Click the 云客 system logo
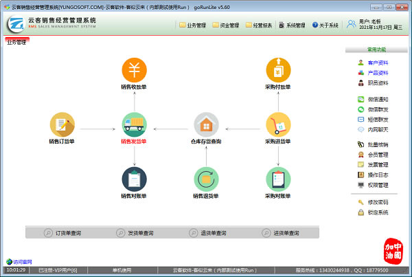Image resolution: width=412 pixels, height=277 pixels. click(16, 24)
